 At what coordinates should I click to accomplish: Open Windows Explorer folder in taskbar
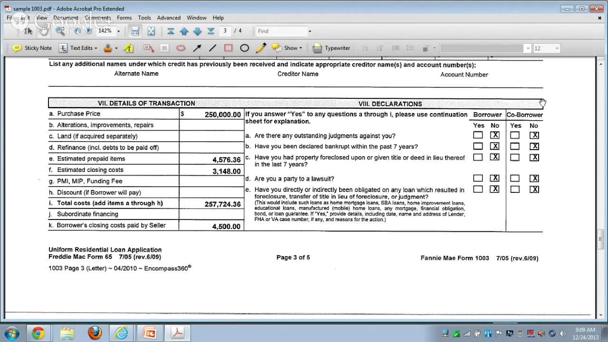[67, 333]
